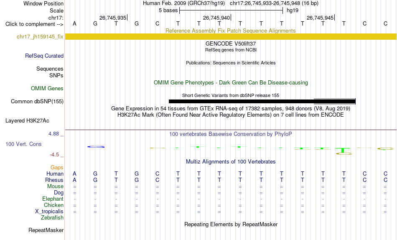This screenshot has width=397, height=240.
Task: Select the 'X_tropicalis' alignment row label
Action: click(x=49, y=212)
